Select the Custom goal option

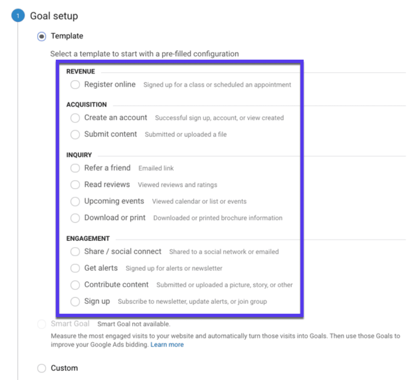[x=41, y=368]
